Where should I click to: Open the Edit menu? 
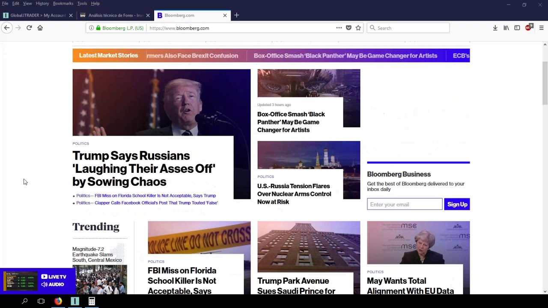click(x=15, y=3)
